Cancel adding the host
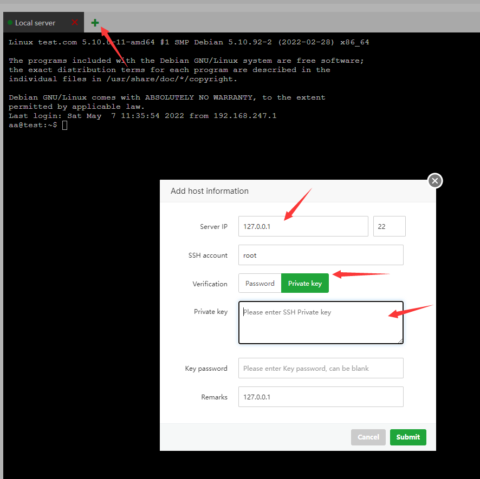 [x=368, y=437]
